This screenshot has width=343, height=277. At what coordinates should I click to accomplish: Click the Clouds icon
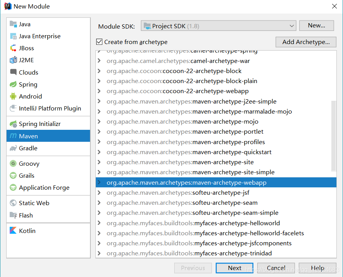(x=14, y=72)
